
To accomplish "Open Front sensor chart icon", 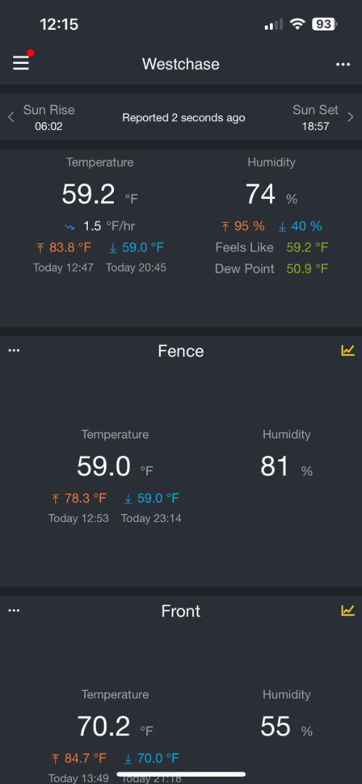I will pos(348,611).
